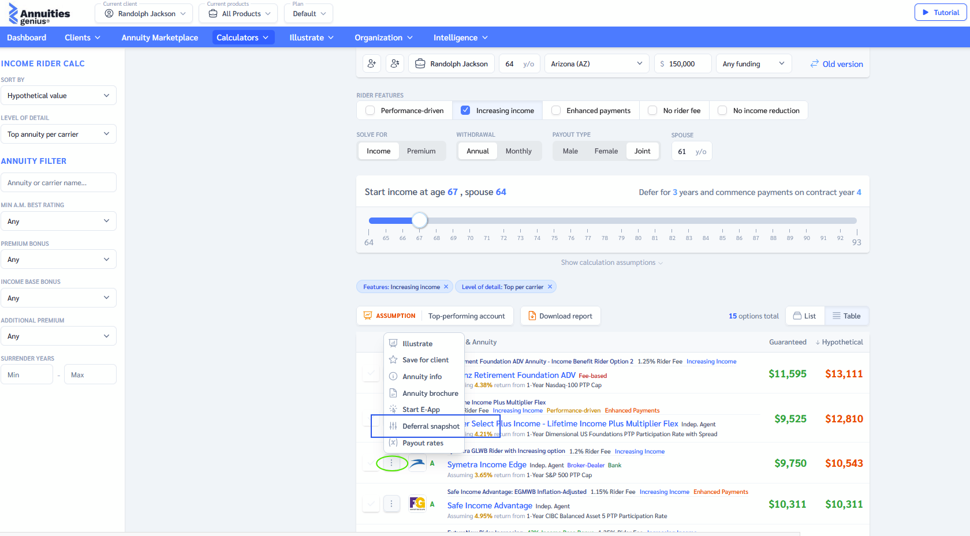Choose Illustrate in the row context menu

point(424,343)
